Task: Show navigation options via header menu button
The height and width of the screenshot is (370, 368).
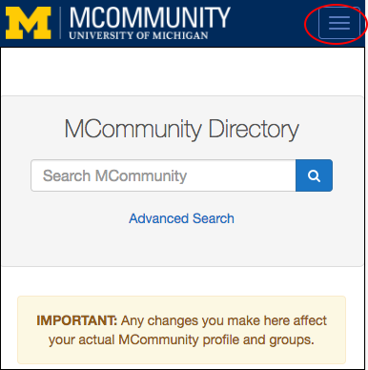Action: (x=339, y=23)
